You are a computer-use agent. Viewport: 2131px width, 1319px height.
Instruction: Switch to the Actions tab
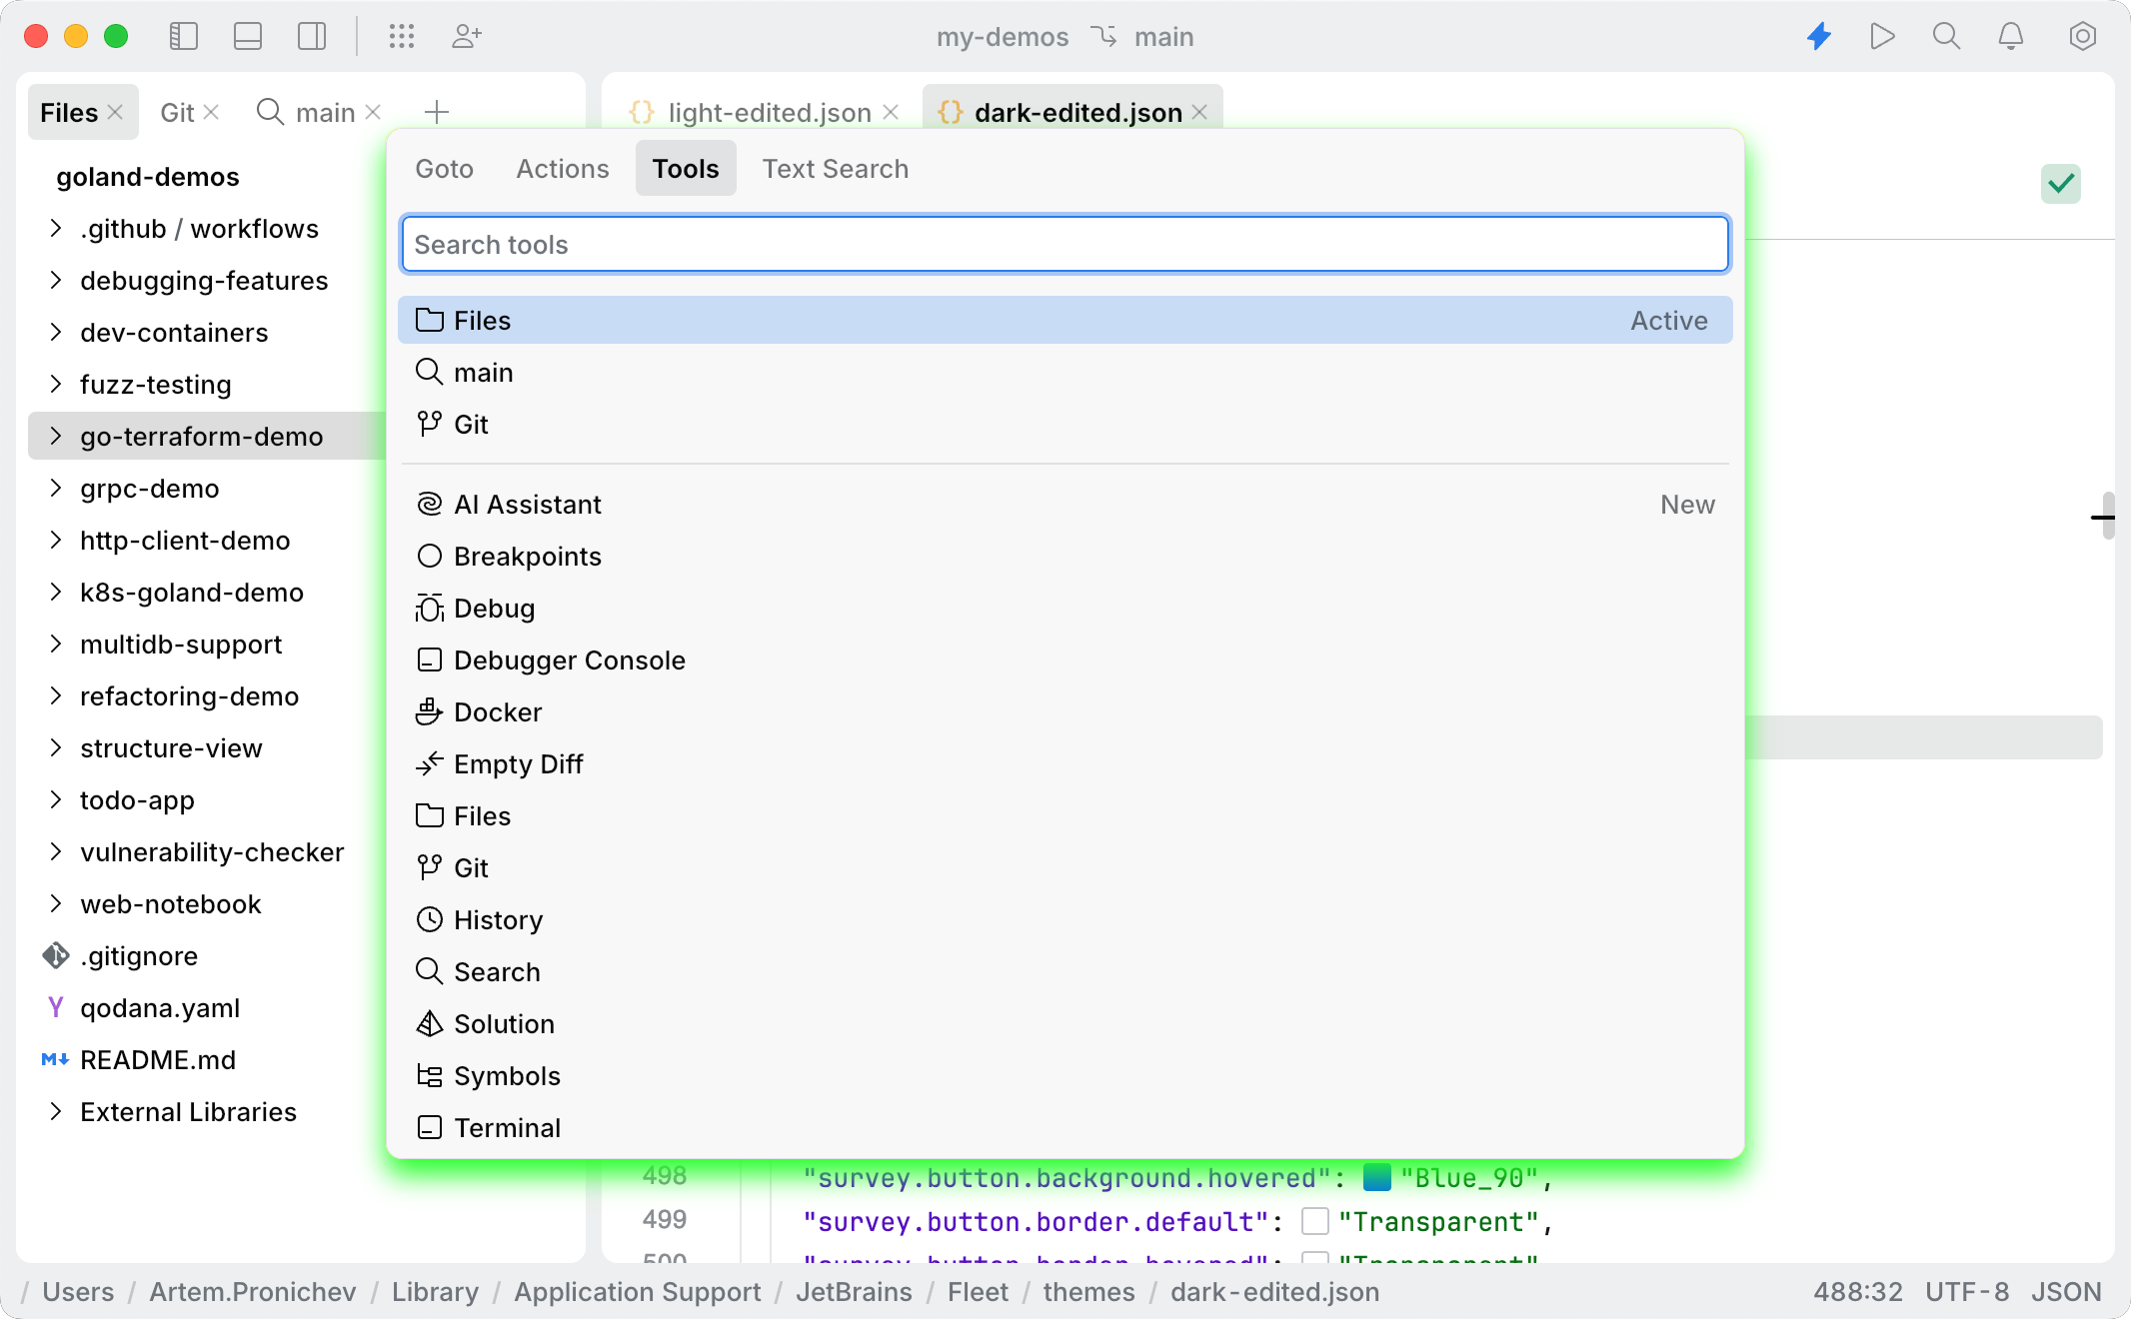[x=562, y=169]
